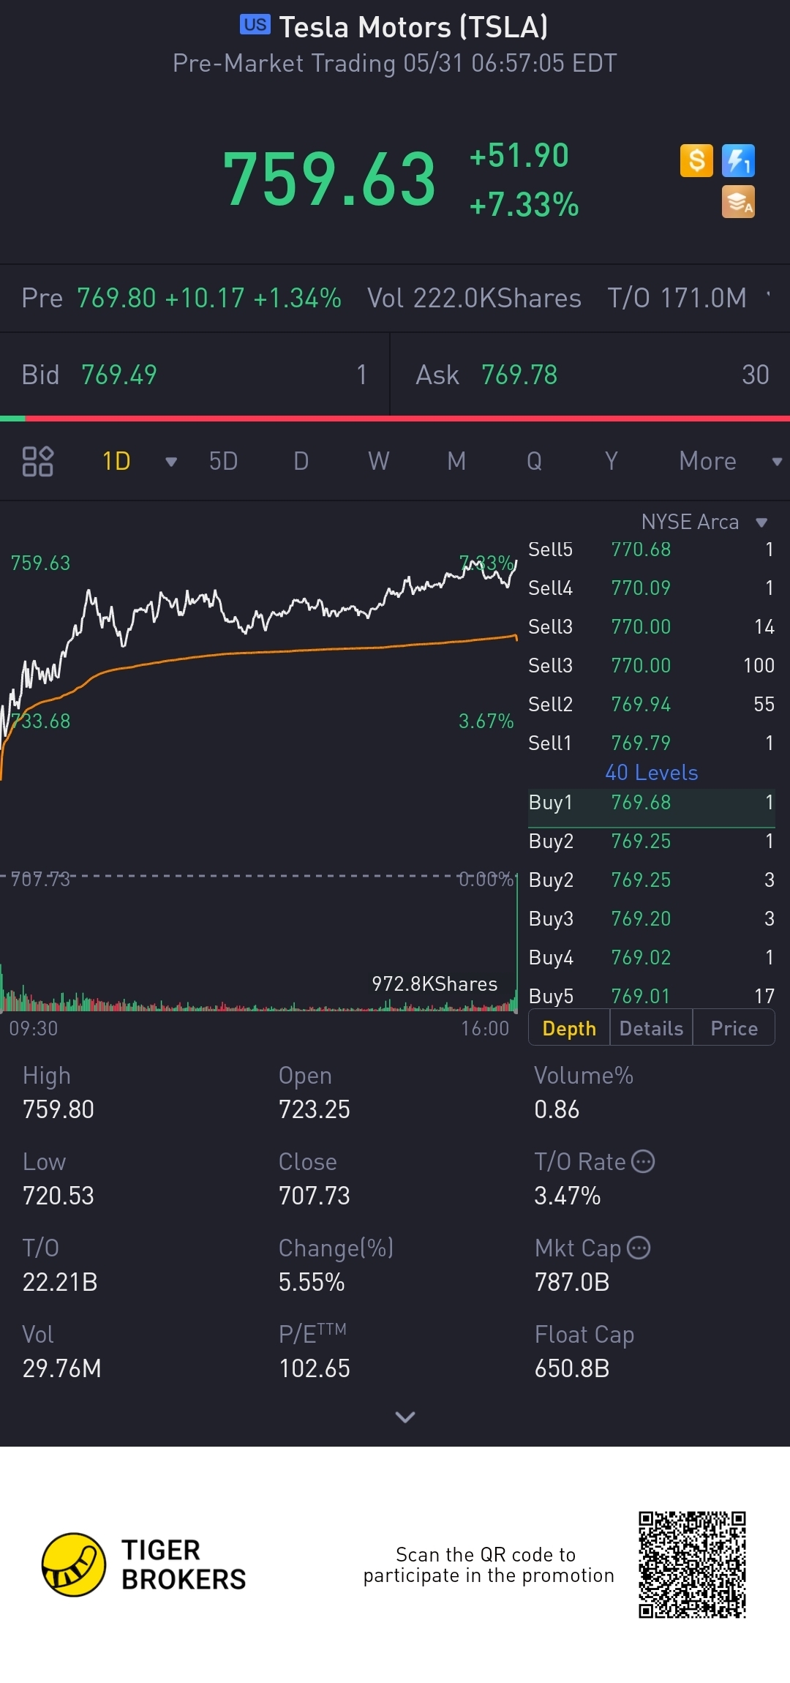Tap the orange stacked coins icon

(738, 202)
